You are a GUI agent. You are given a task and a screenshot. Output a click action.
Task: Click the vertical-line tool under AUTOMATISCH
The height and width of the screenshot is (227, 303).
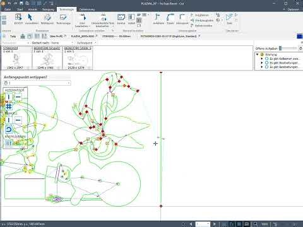click(x=9, y=97)
